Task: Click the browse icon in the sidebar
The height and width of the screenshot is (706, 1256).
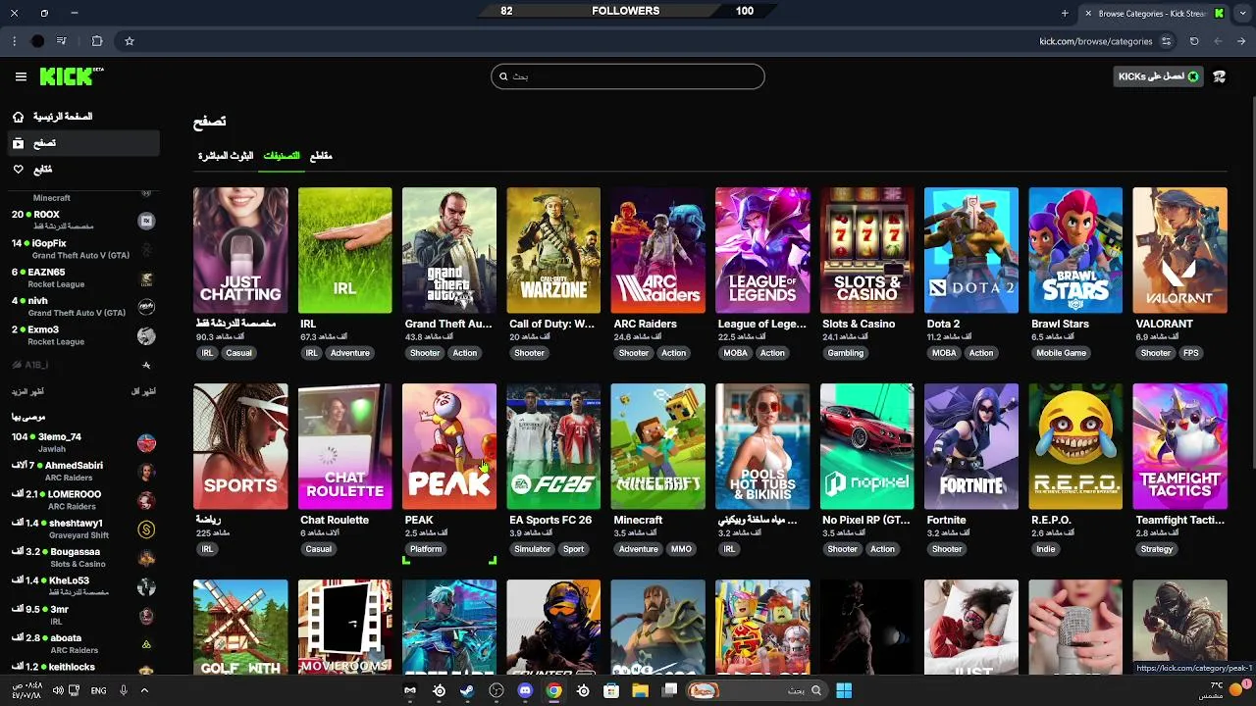Action: click(18, 143)
